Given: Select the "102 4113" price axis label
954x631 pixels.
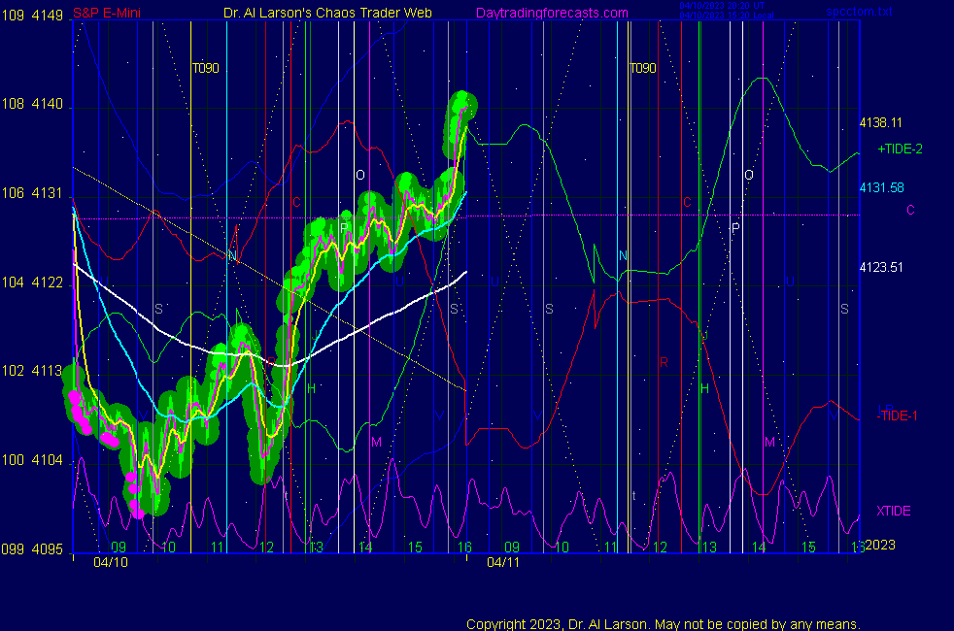Looking at the screenshot, I should pos(32,371).
